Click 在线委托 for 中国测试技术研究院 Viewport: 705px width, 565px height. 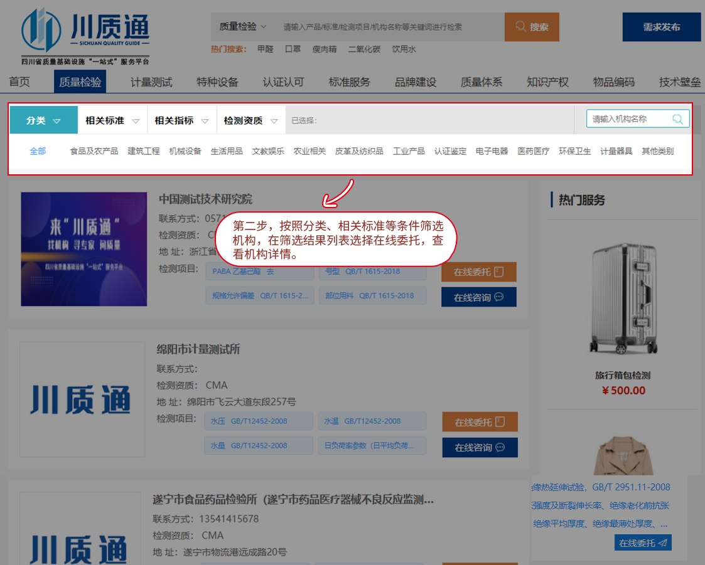click(x=479, y=272)
